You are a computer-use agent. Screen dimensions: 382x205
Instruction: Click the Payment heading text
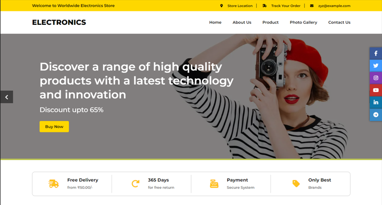pyautogui.click(x=237, y=180)
